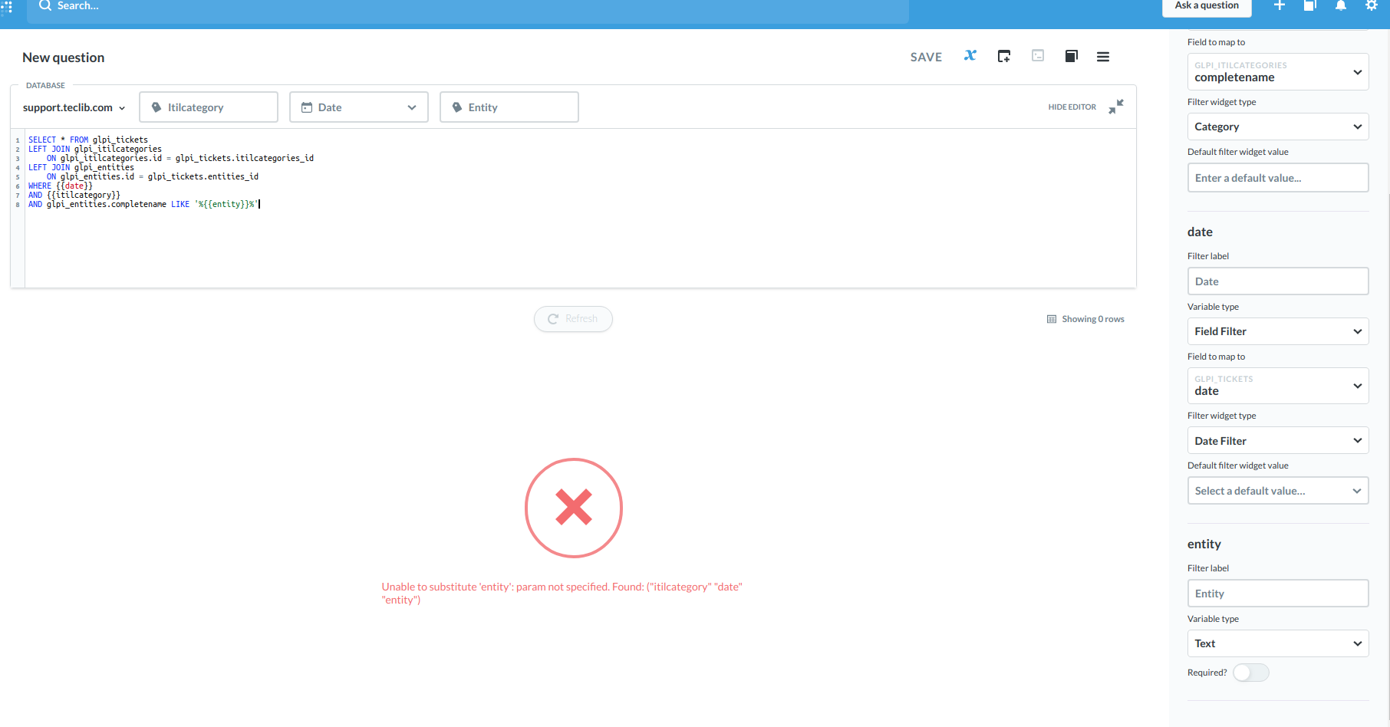
Task: Open the browse data icon in the header
Action: (x=1309, y=5)
